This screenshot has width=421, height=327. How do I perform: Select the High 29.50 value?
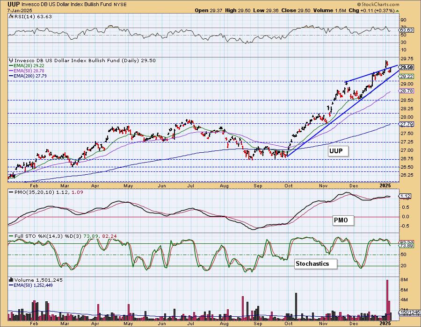(x=238, y=10)
